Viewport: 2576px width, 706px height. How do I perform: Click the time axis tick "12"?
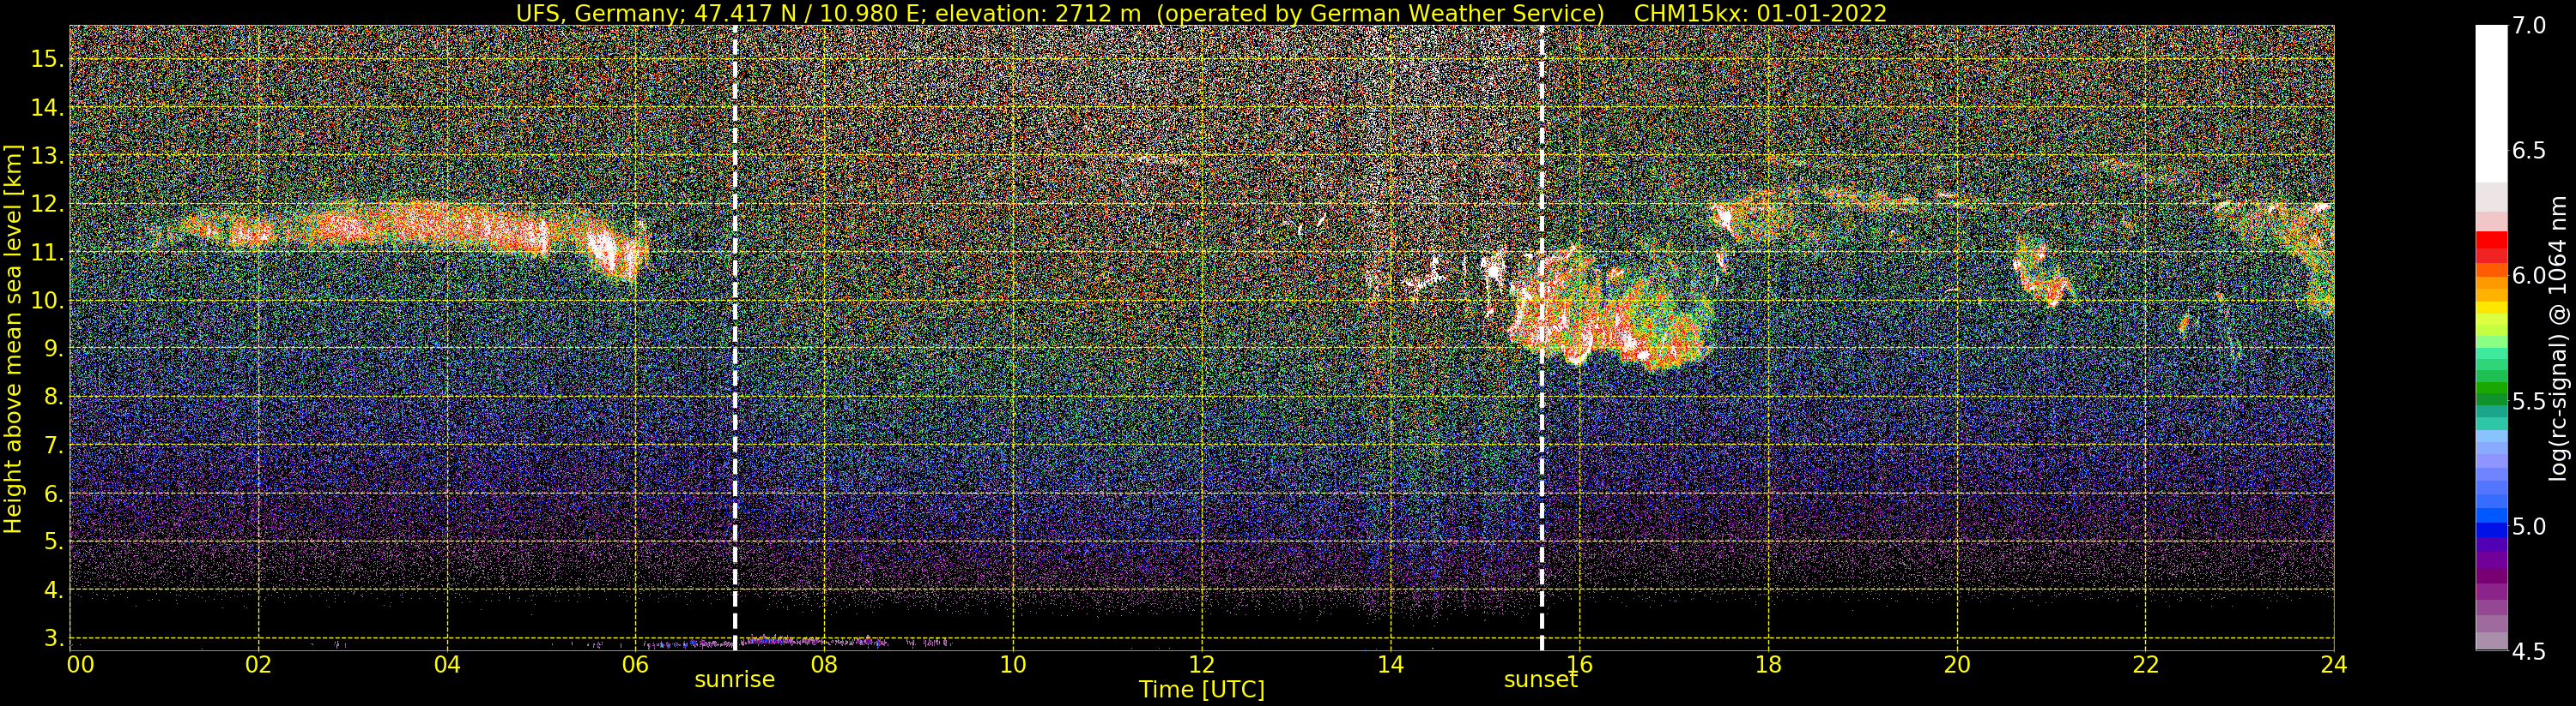(1202, 664)
